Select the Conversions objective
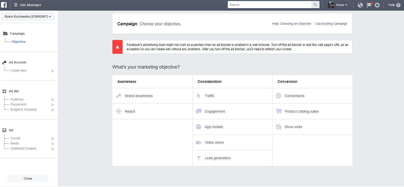 click(312, 96)
